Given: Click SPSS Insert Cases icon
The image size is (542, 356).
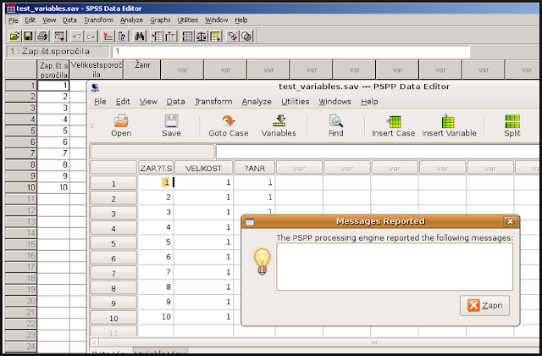Looking at the screenshot, I should point(157,36).
